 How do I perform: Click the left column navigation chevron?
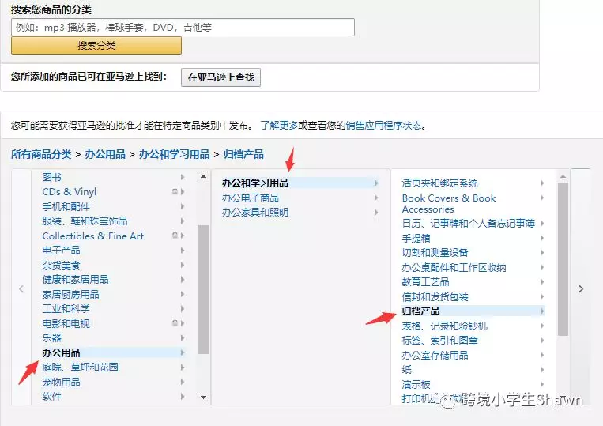(21, 288)
